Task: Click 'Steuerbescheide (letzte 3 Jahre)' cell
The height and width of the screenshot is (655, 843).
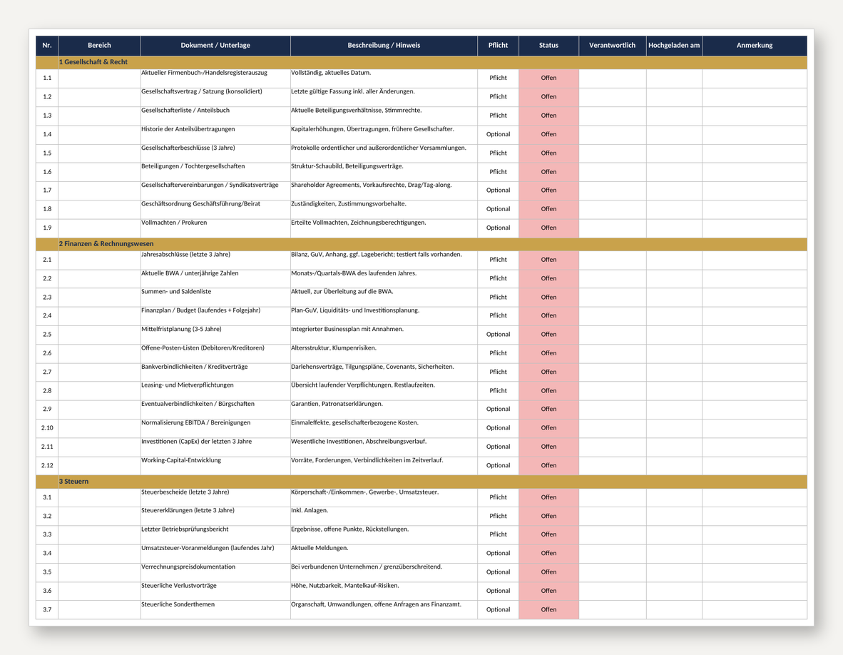Action: 215,497
